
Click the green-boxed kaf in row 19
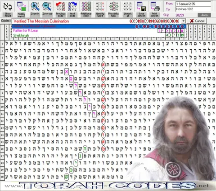[x=71, y=170]
